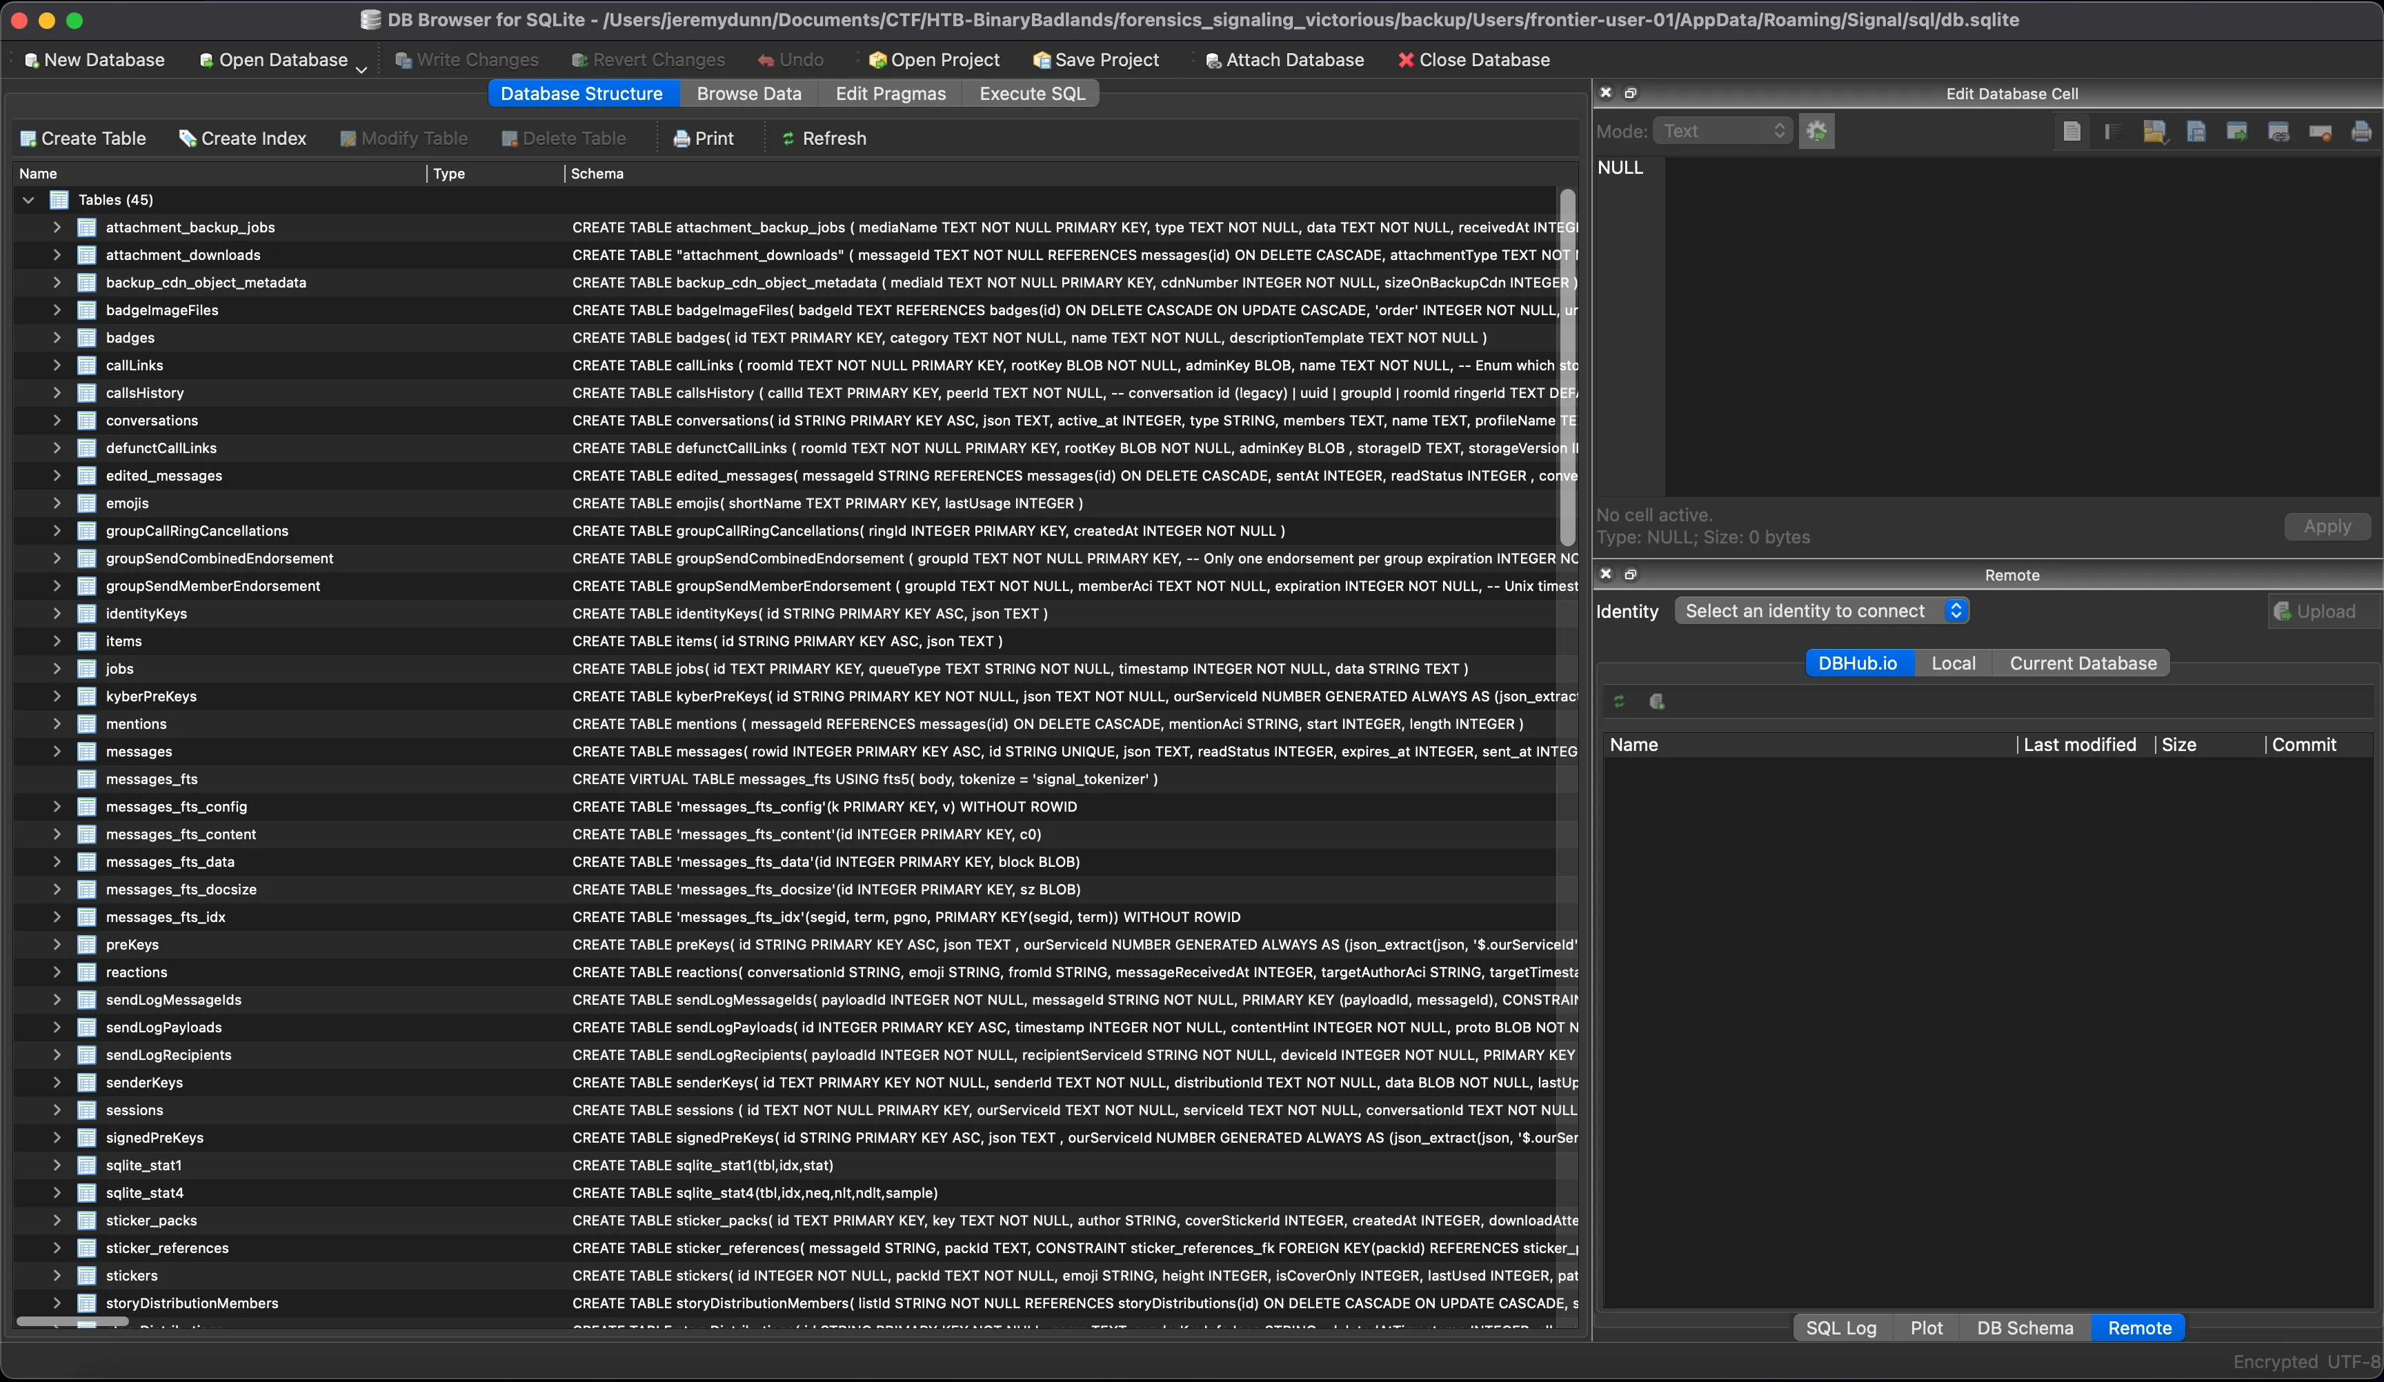
Task: Select the table icon for items
Action: 87,641
